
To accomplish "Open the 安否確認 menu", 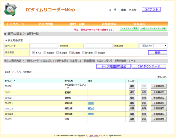I will 139,24.
